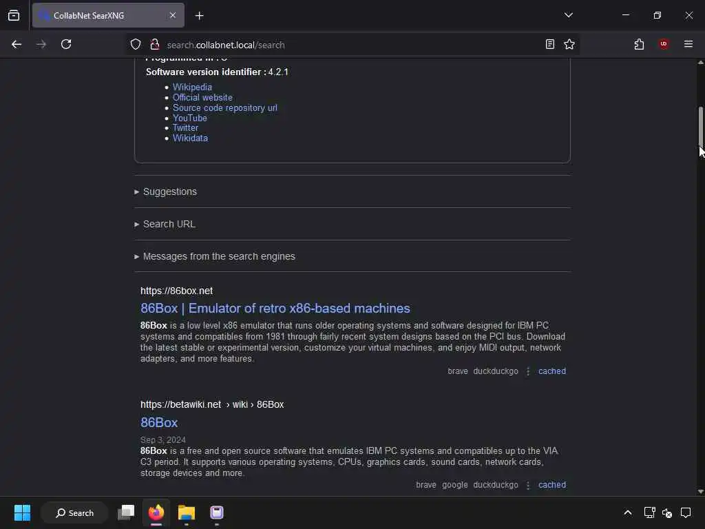
Task: Open a new tab with the plus button
Action: (199, 16)
